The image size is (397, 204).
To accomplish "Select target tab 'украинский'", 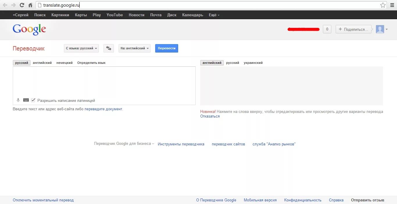I will click(x=253, y=63).
